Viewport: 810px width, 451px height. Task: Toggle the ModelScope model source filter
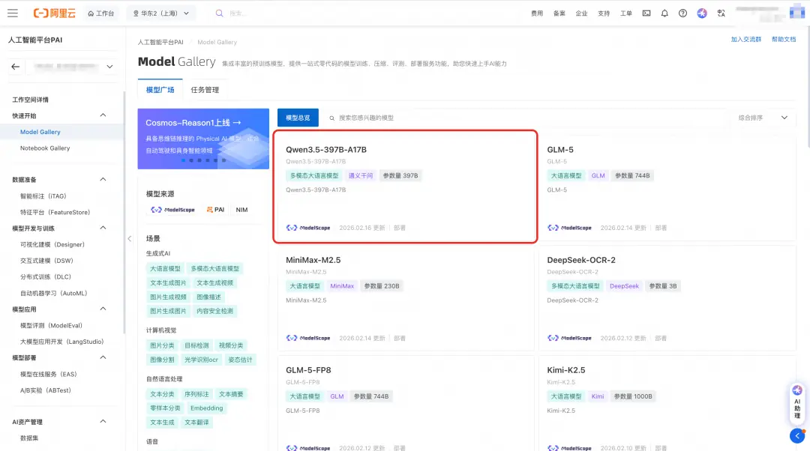(x=172, y=210)
